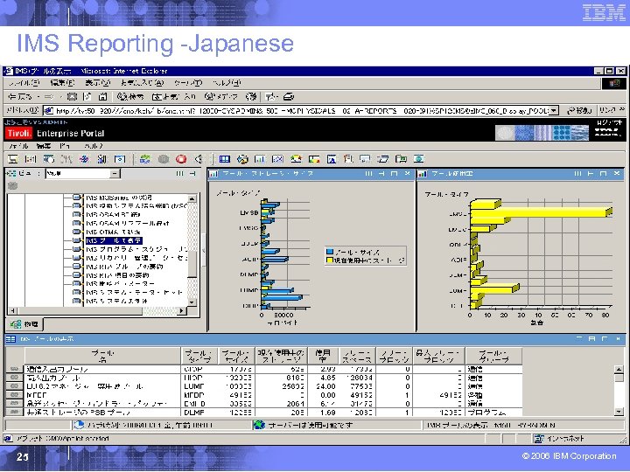The width and height of the screenshot is (630, 472).
Task: Click the Navigator horizontal scroll-right arrow
Action: click(x=182, y=310)
